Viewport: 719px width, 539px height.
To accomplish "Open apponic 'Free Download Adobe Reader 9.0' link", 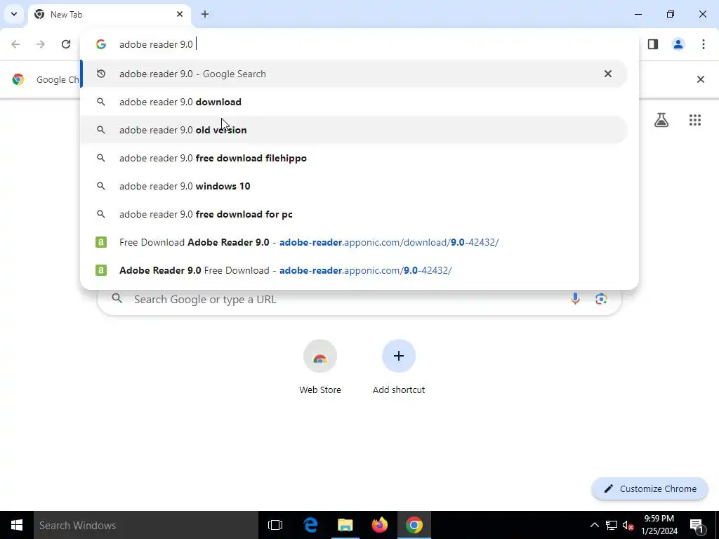I will click(x=354, y=242).
